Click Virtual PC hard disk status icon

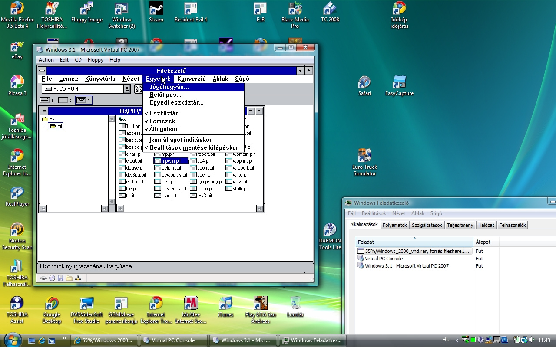click(x=43, y=278)
